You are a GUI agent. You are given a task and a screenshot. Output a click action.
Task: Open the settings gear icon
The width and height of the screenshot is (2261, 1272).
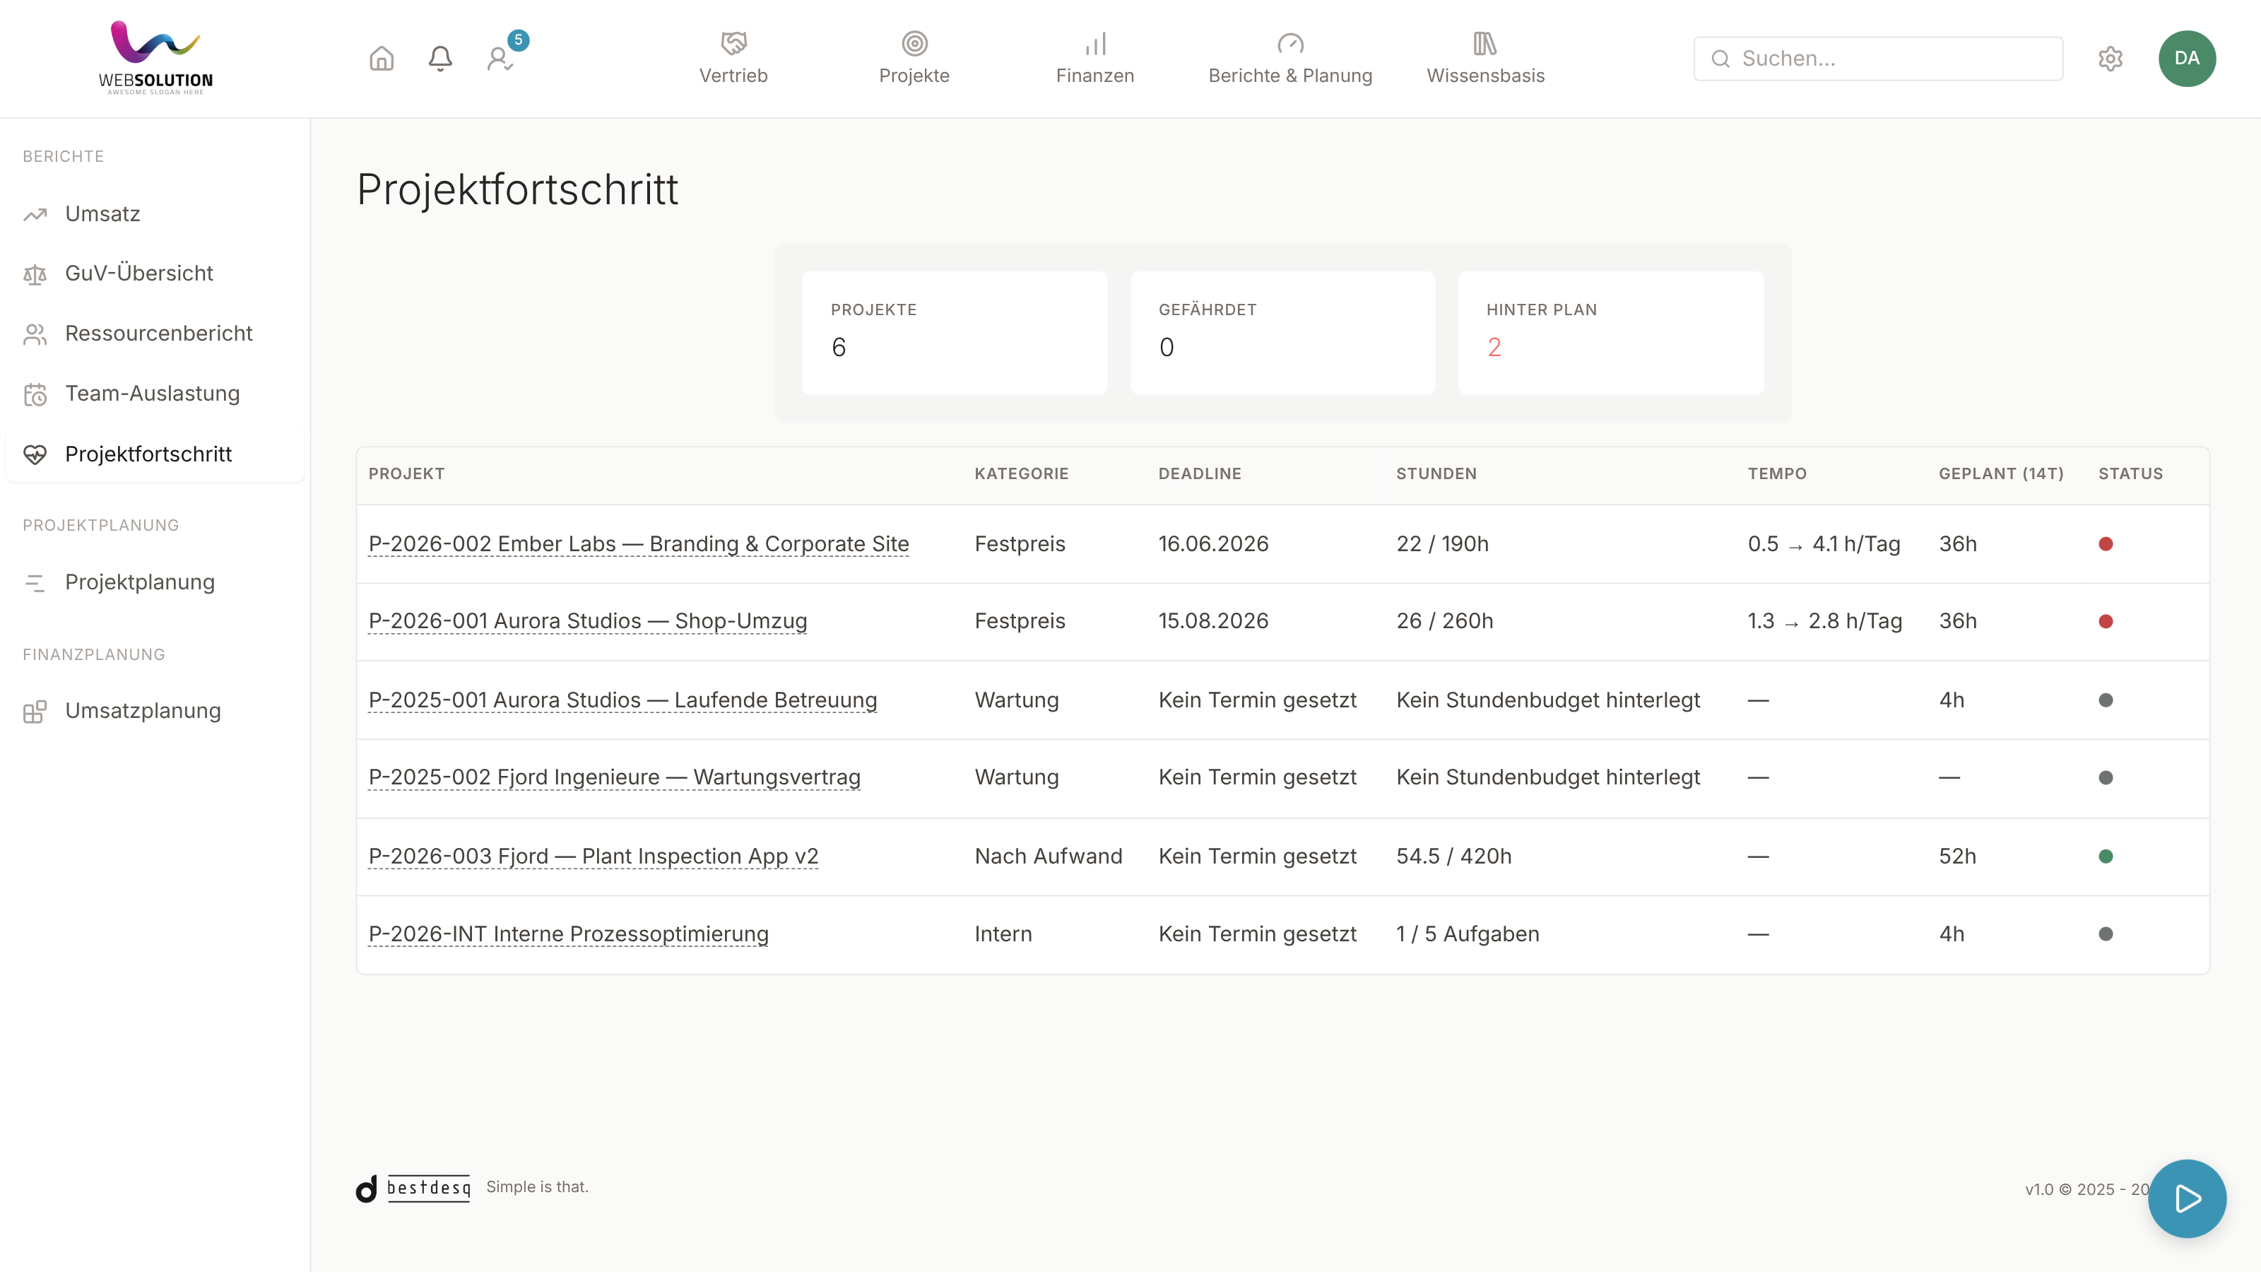click(2110, 59)
